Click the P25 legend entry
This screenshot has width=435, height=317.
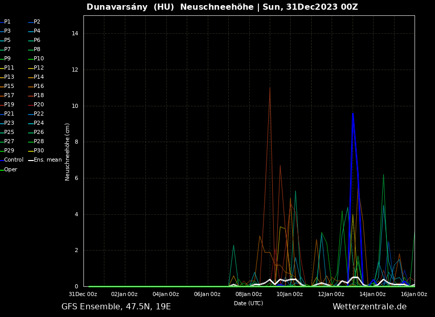9,132
